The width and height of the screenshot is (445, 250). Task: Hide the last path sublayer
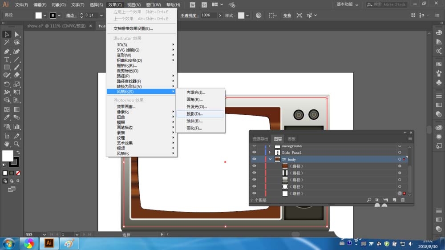point(254,194)
